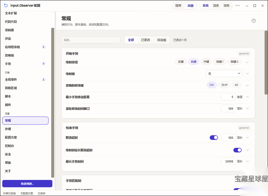Viewport: 268px width, 196px height.
Task: Toggle the 中键 draw button chip
Action: (206, 62)
